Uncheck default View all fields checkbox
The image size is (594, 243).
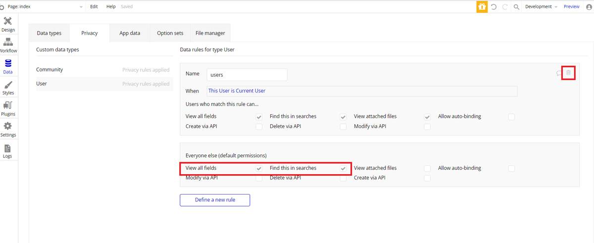pos(259,168)
